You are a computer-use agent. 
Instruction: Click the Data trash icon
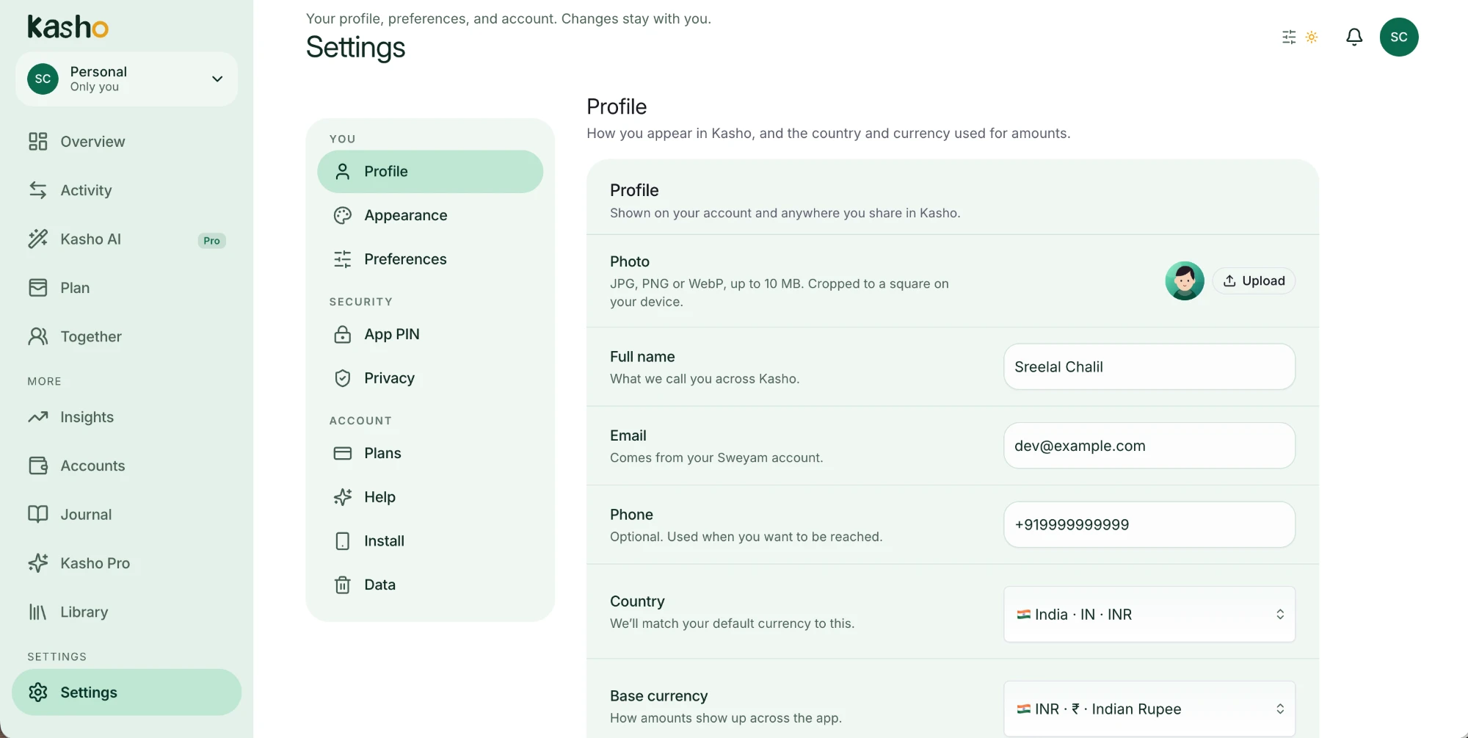(x=343, y=585)
